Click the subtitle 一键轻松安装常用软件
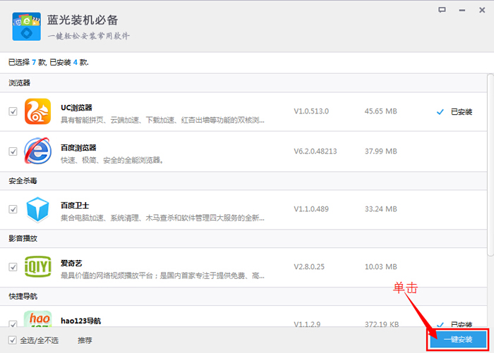The image size is (494, 353). coord(88,36)
